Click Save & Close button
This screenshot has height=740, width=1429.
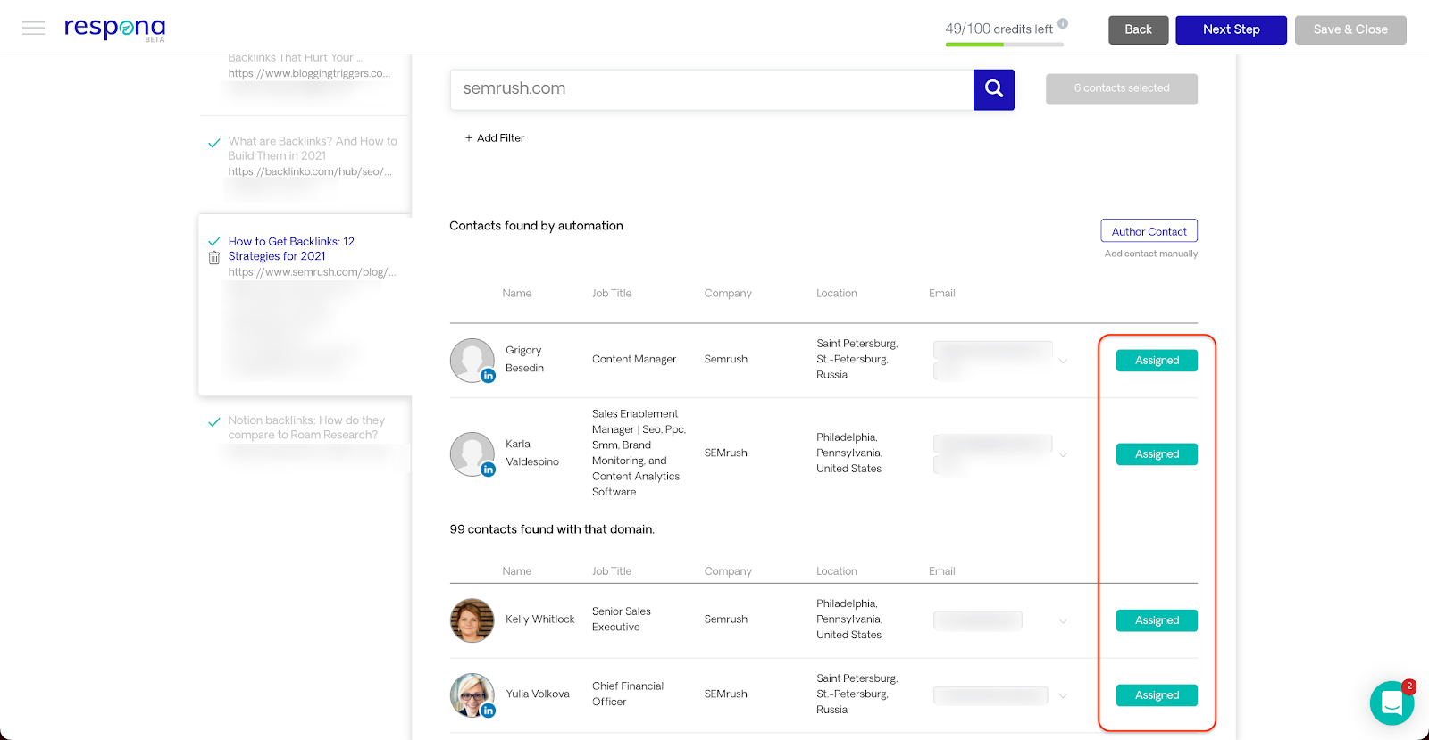(1350, 29)
